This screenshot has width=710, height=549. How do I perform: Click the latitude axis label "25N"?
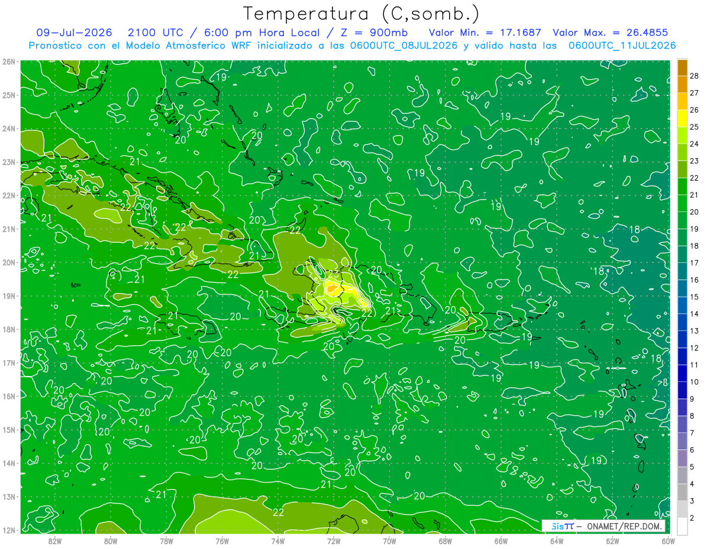8,95
